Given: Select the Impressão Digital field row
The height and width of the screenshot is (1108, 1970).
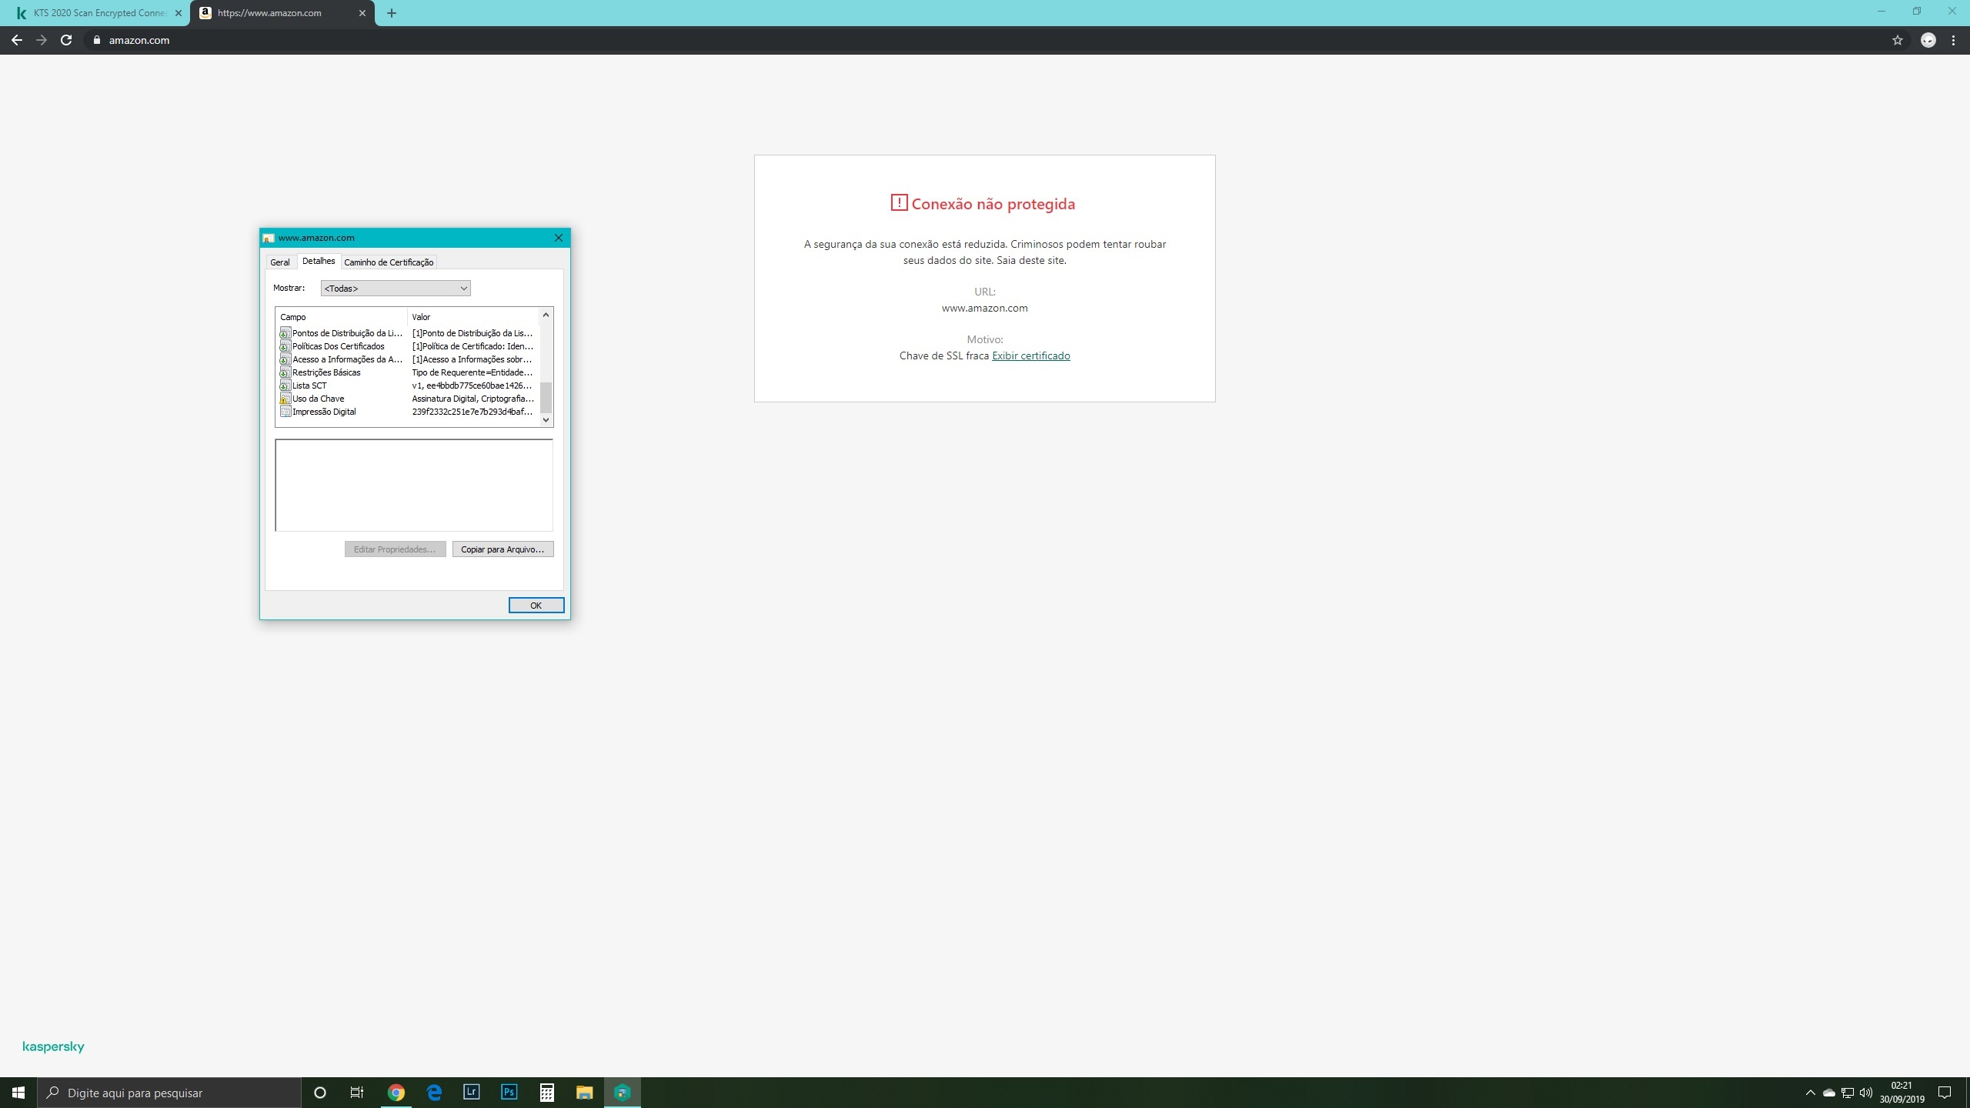Looking at the screenshot, I should [x=324, y=412].
